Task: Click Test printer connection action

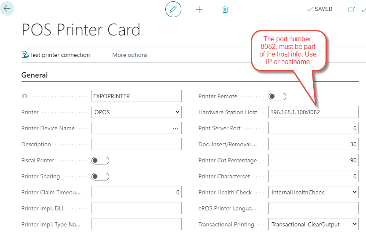Action: (x=56, y=55)
